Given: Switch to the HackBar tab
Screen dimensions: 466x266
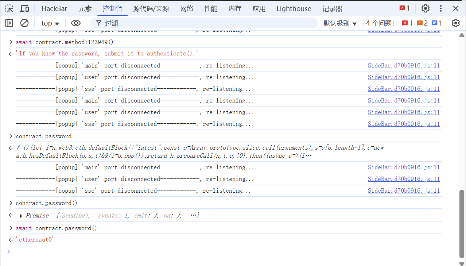Looking at the screenshot, I should (54, 8).
